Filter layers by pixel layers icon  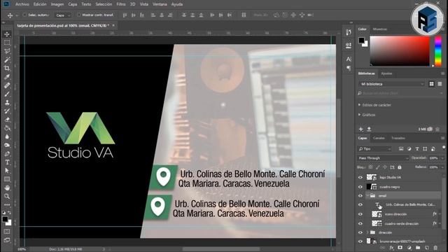click(x=401, y=149)
